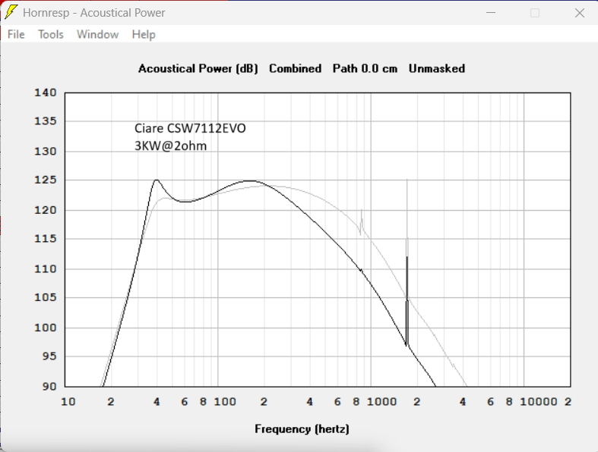Viewport: 598px width, 452px height.
Task: Click the black resonance spike below 2000 Hz
Action: point(407,301)
